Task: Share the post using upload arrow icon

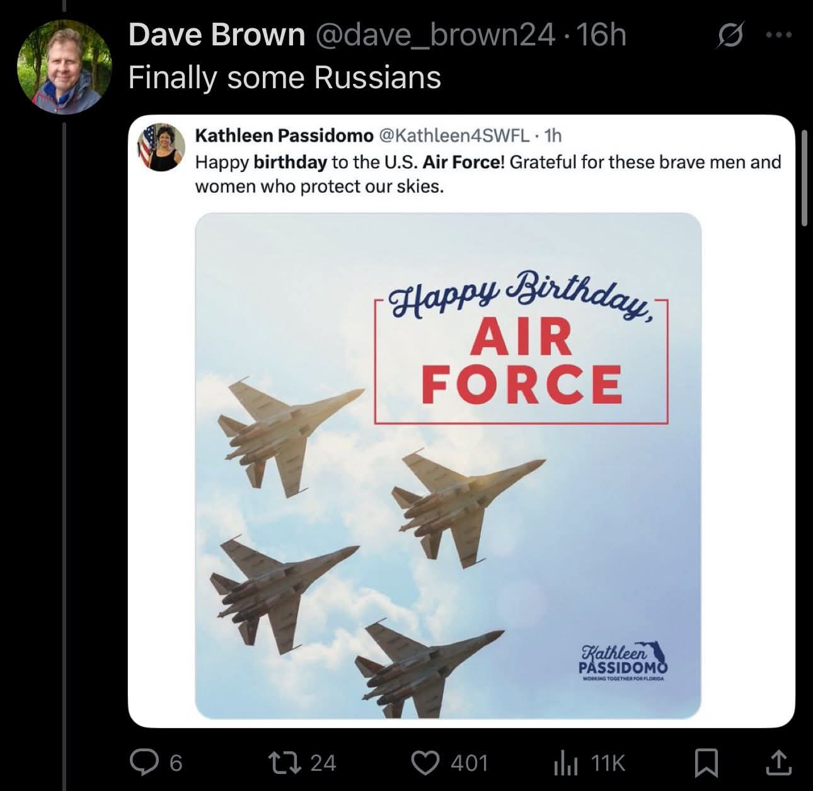Action: (778, 763)
